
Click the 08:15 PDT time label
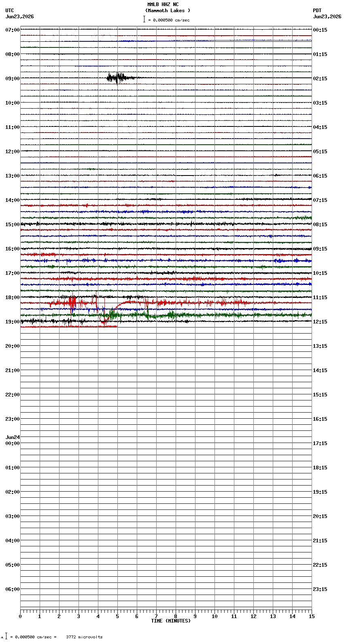pos(320,225)
